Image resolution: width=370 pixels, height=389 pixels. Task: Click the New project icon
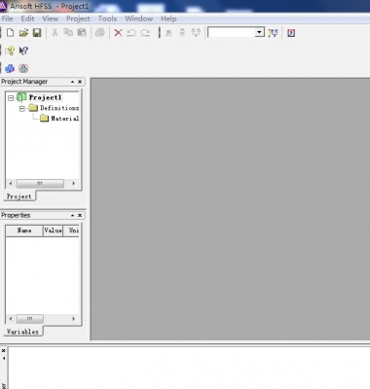tap(10, 33)
